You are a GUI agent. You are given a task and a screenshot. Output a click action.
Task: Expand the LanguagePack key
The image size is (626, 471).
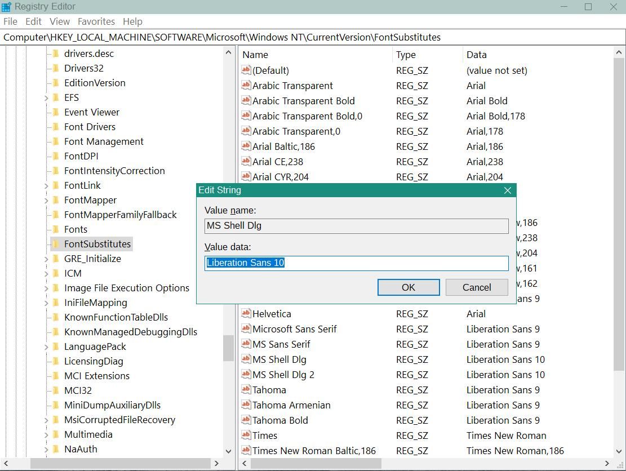[46, 347]
